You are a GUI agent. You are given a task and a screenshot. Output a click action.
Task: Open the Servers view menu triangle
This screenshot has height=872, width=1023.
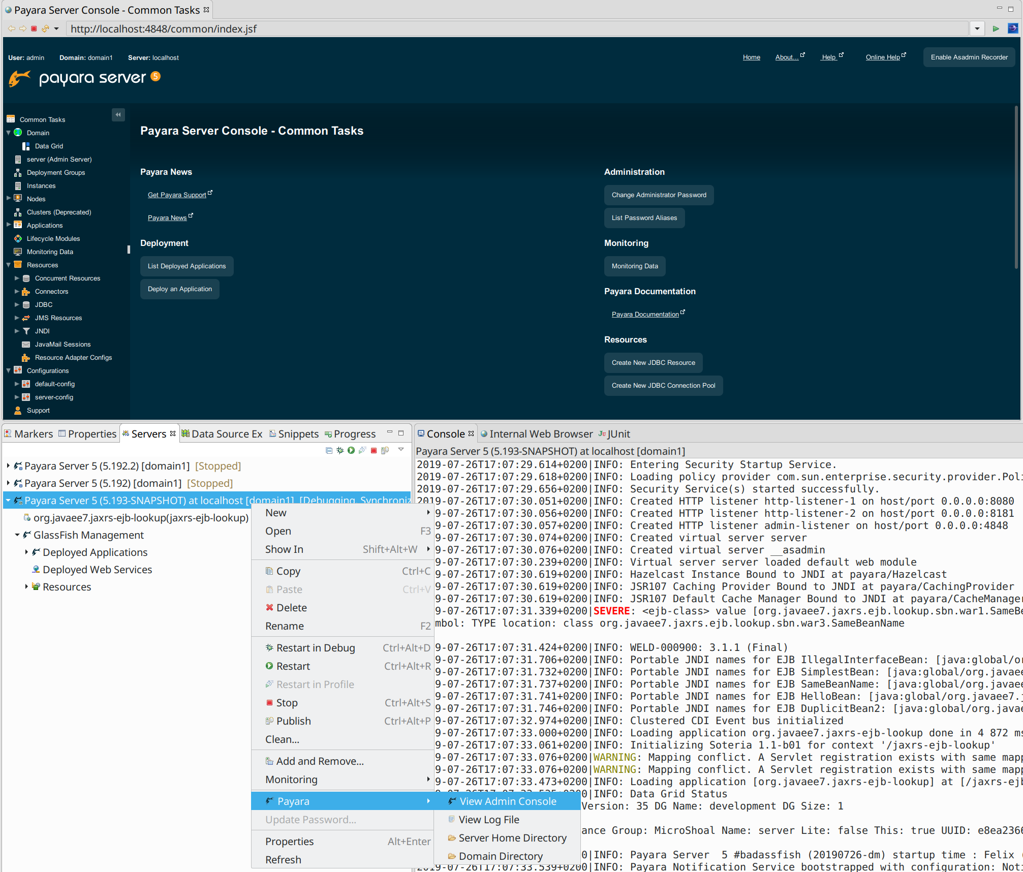(x=401, y=449)
